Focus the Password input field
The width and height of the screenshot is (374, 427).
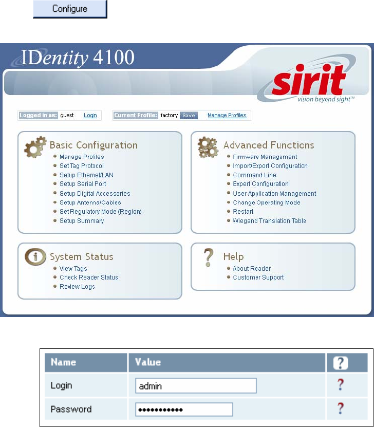point(184,410)
